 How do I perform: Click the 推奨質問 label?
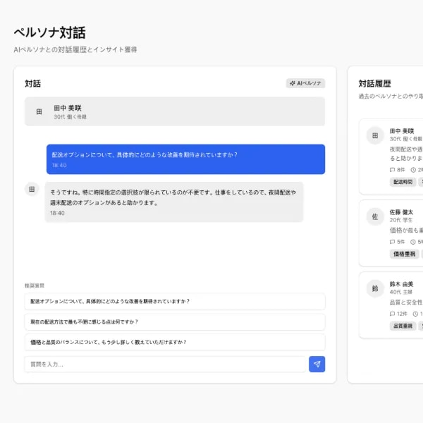click(35, 286)
